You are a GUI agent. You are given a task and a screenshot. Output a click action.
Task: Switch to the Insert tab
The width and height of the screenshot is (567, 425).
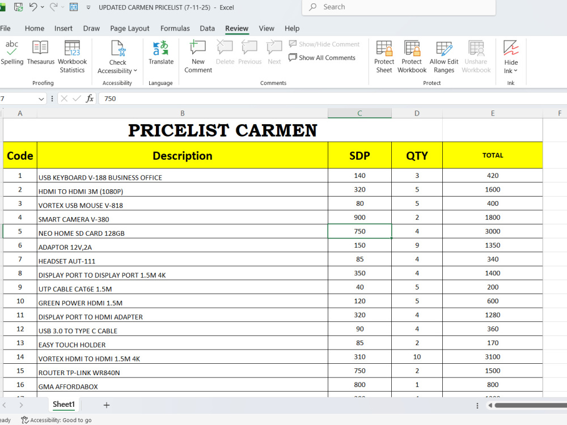(64, 28)
